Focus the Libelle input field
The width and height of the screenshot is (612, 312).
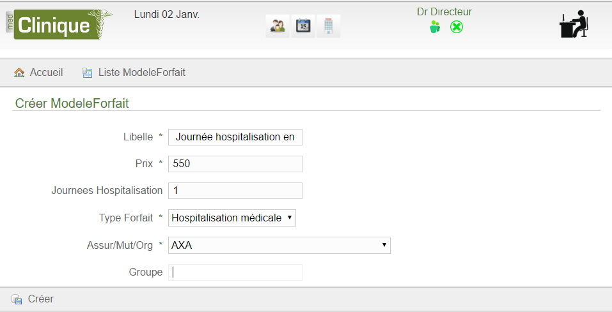(235, 137)
